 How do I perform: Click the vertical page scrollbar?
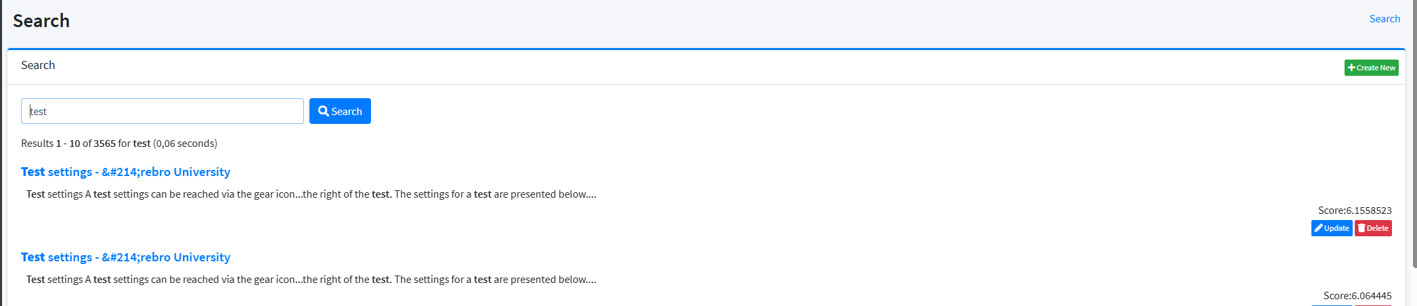pyautogui.click(x=1414, y=135)
